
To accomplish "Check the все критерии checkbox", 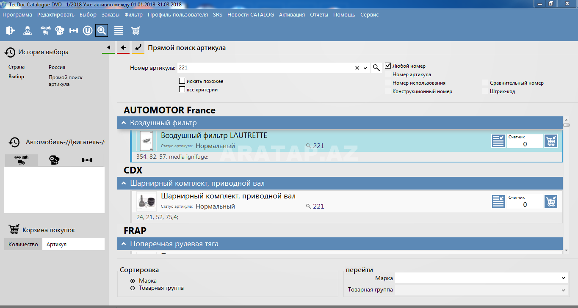I will 182,90.
